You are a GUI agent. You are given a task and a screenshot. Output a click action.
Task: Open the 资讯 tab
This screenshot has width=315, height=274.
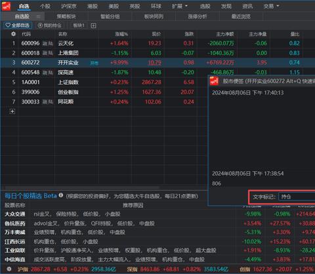(x=247, y=7)
